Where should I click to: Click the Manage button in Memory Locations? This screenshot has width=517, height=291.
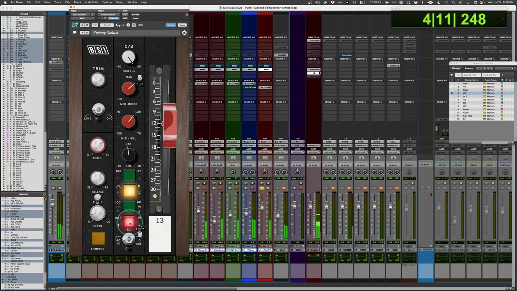point(456,68)
